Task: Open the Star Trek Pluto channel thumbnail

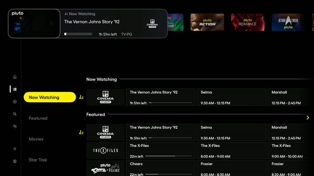Action: (288, 22)
